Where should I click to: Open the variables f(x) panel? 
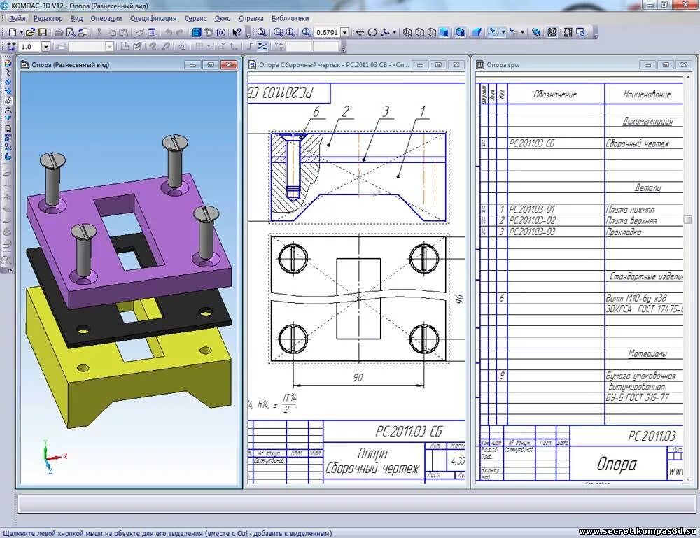tap(221, 32)
